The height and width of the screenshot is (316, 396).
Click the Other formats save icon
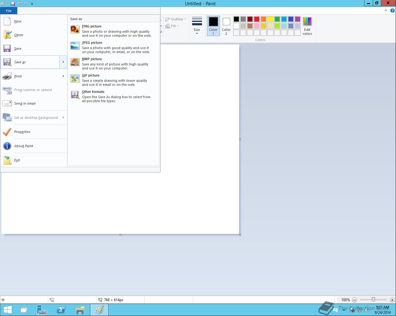(75, 95)
